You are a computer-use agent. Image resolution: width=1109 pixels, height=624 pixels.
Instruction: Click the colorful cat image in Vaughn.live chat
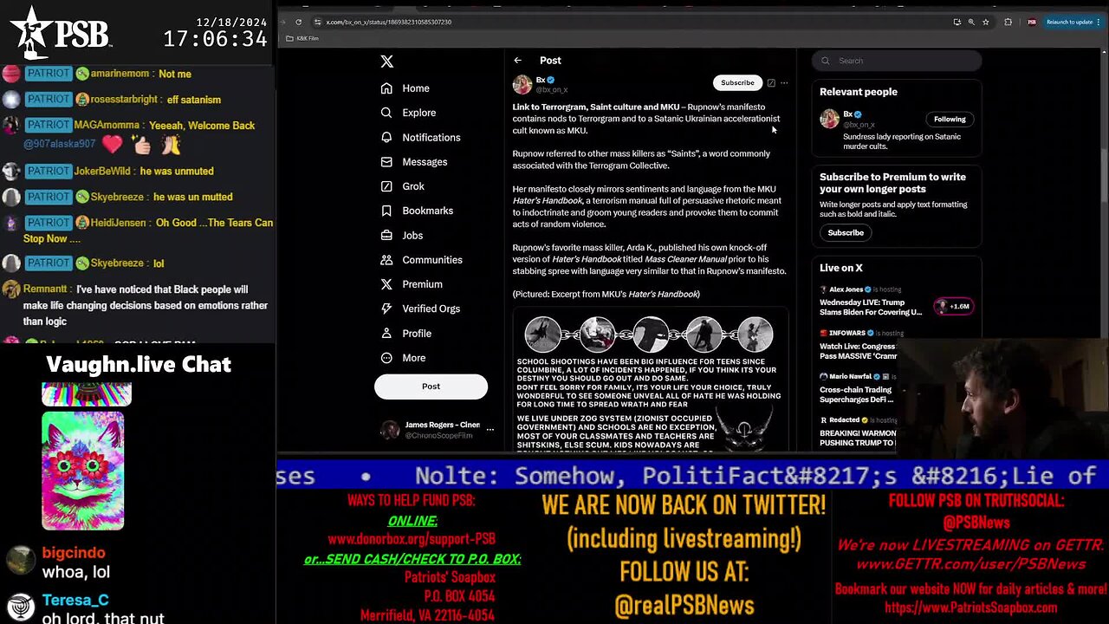pyautogui.click(x=83, y=471)
